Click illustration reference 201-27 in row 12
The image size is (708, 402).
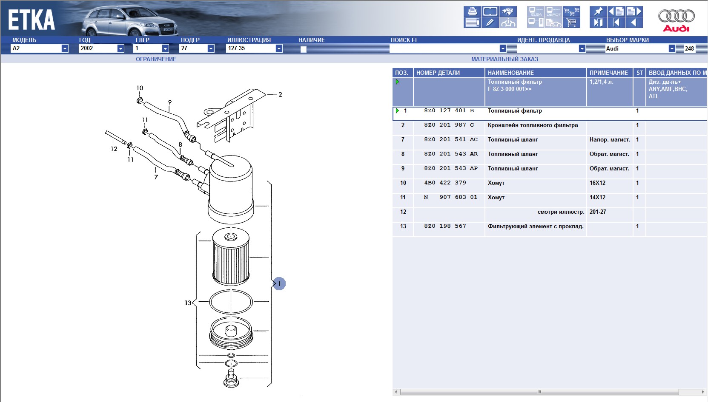(598, 212)
